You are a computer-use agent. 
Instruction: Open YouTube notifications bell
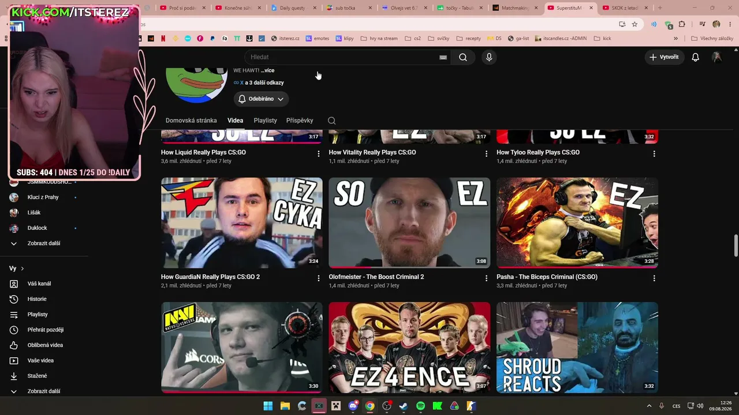(696, 57)
